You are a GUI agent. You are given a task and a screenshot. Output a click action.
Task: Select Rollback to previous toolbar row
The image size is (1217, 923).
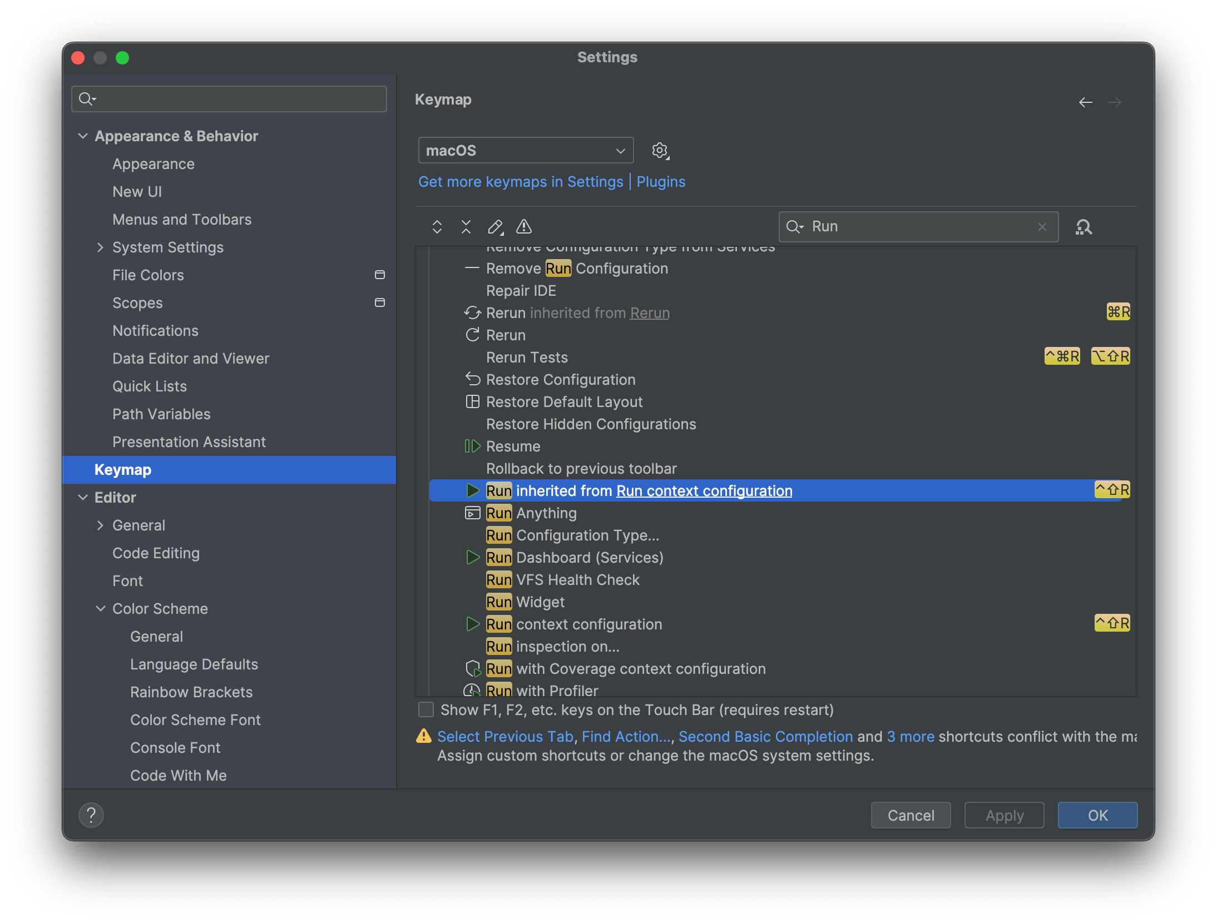tap(782, 468)
